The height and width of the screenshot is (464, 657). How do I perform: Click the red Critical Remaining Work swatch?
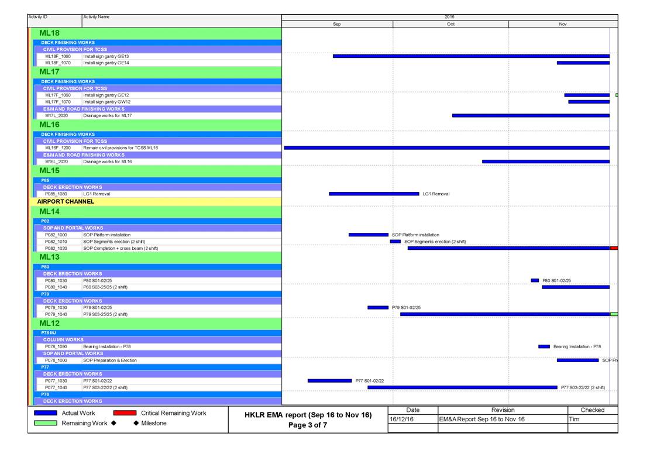(125, 413)
